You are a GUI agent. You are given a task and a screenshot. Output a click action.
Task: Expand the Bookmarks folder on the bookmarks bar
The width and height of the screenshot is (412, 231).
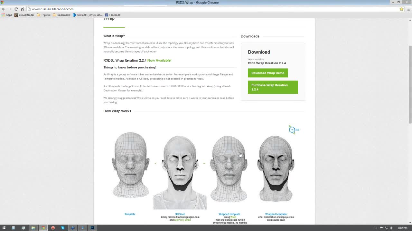click(61, 15)
